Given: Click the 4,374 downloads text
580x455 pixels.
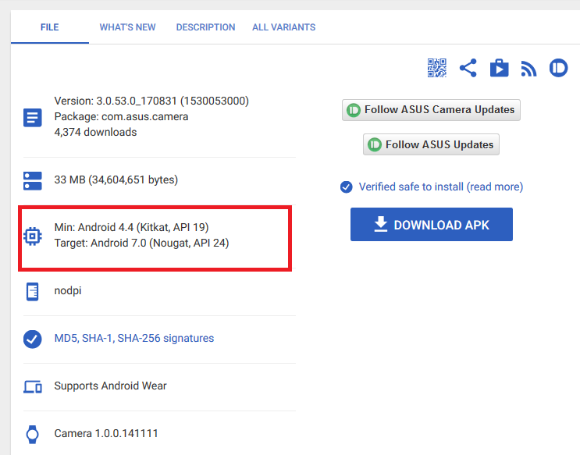Looking at the screenshot, I should tap(95, 132).
